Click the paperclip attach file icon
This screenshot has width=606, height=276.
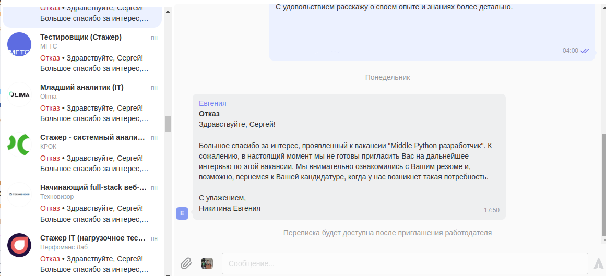click(186, 263)
